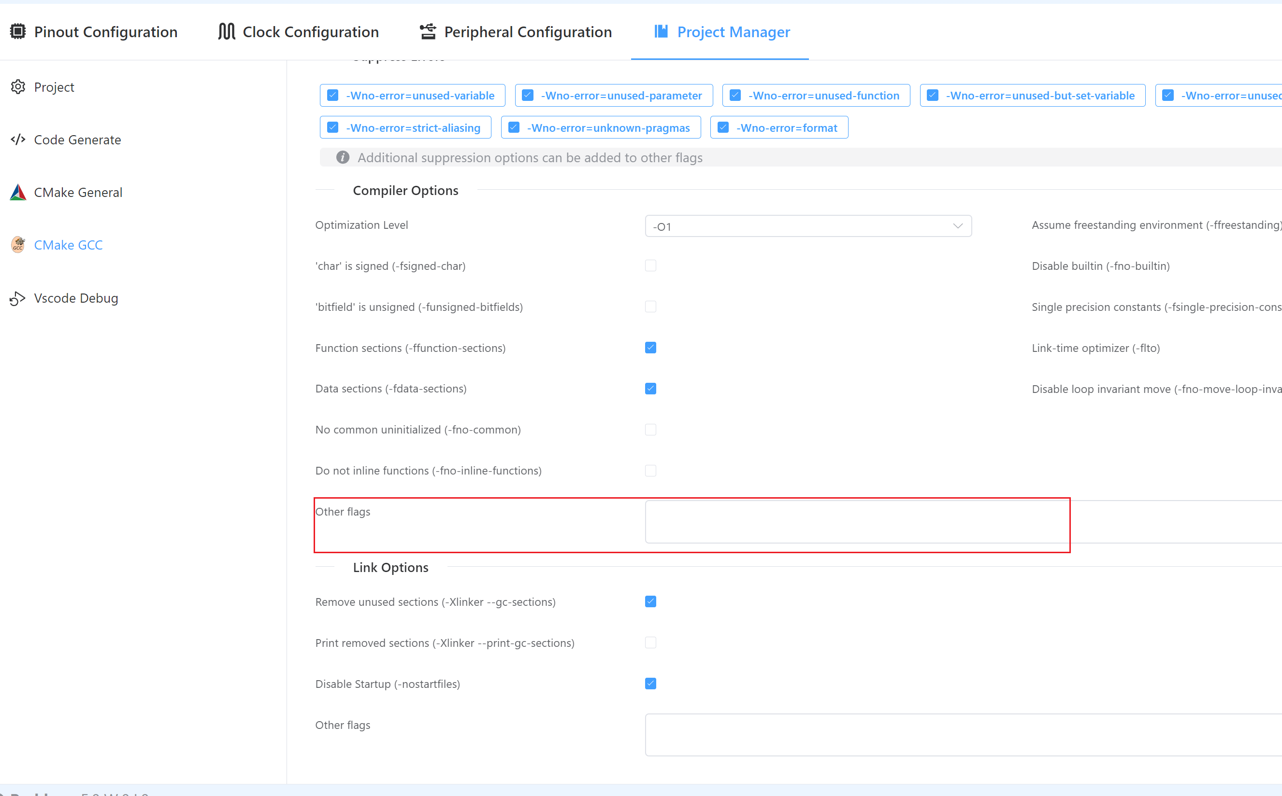Click the Compiler Options other flags field
Image resolution: width=1282 pixels, height=796 pixels.
click(963, 522)
